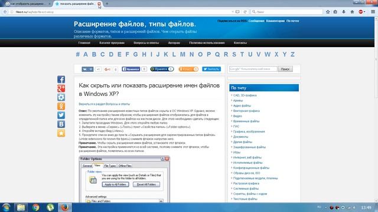Click the 'Поиск' search button
This screenshot has width=378, height=212.
285,69
